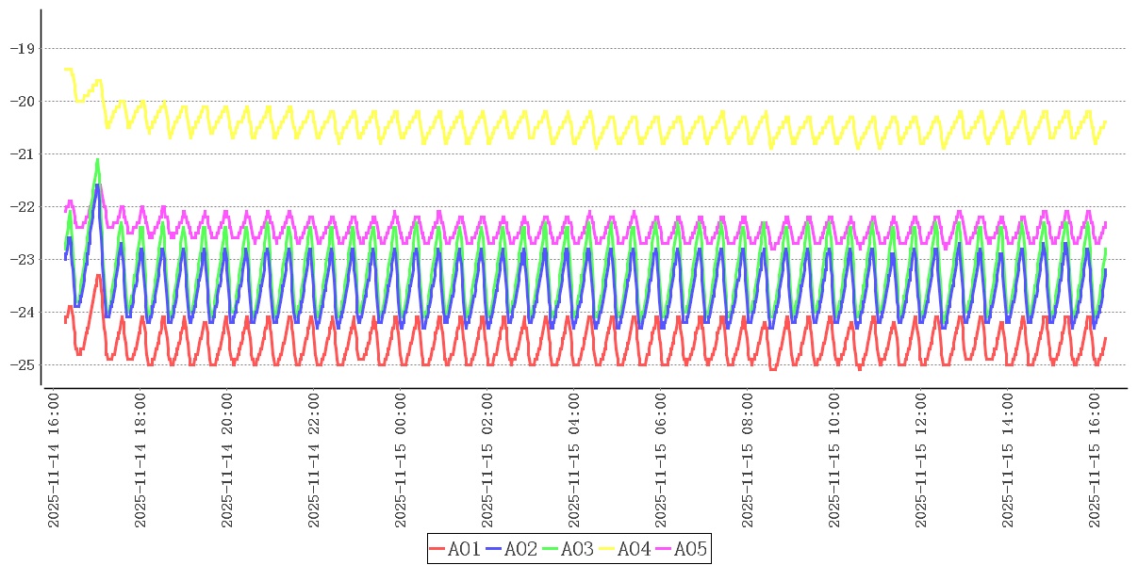Viewport: 1138px width, 565px height.
Task: Click the 2025-11-15 16:00 axis label
Action: coord(1096,460)
